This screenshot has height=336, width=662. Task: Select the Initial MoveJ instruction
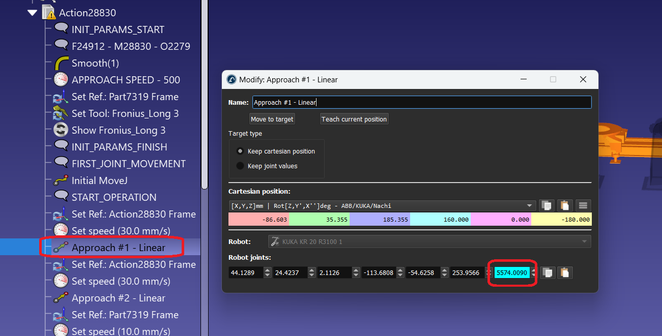point(99,180)
